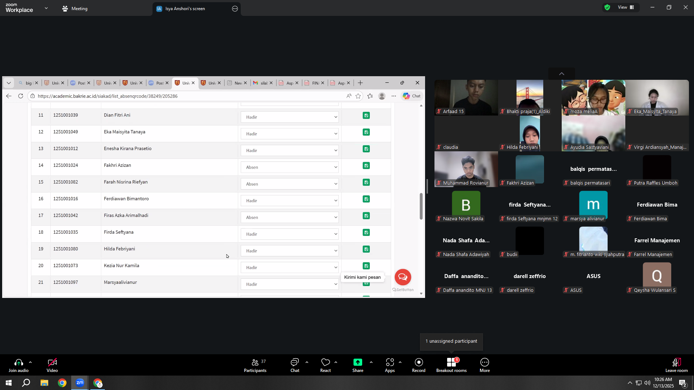Expand Apps options arrow
Screen dimensions: 694x390
(400, 362)
